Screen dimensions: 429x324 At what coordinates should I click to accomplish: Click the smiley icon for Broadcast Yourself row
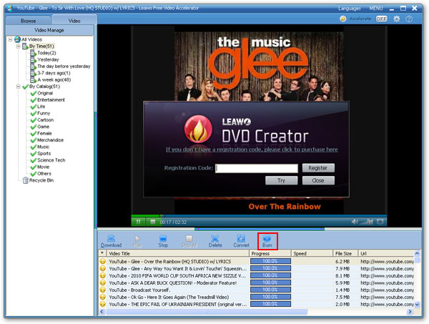click(102, 290)
